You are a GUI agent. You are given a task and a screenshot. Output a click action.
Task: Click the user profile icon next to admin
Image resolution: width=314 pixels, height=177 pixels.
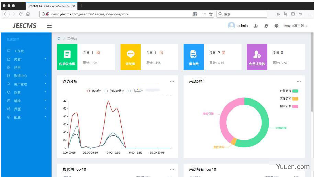coord(256,26)
